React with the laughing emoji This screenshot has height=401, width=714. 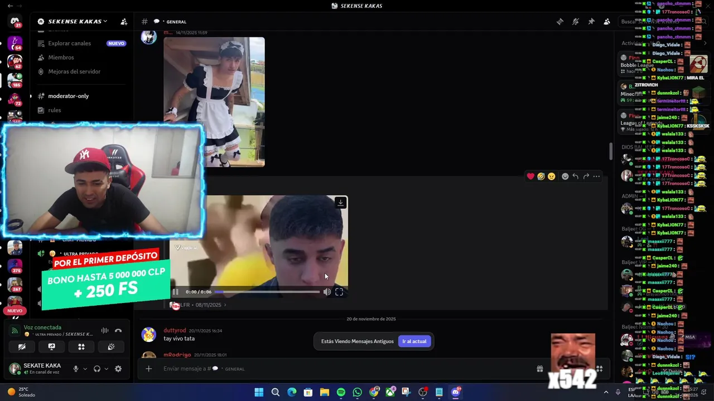coord(541,176)
